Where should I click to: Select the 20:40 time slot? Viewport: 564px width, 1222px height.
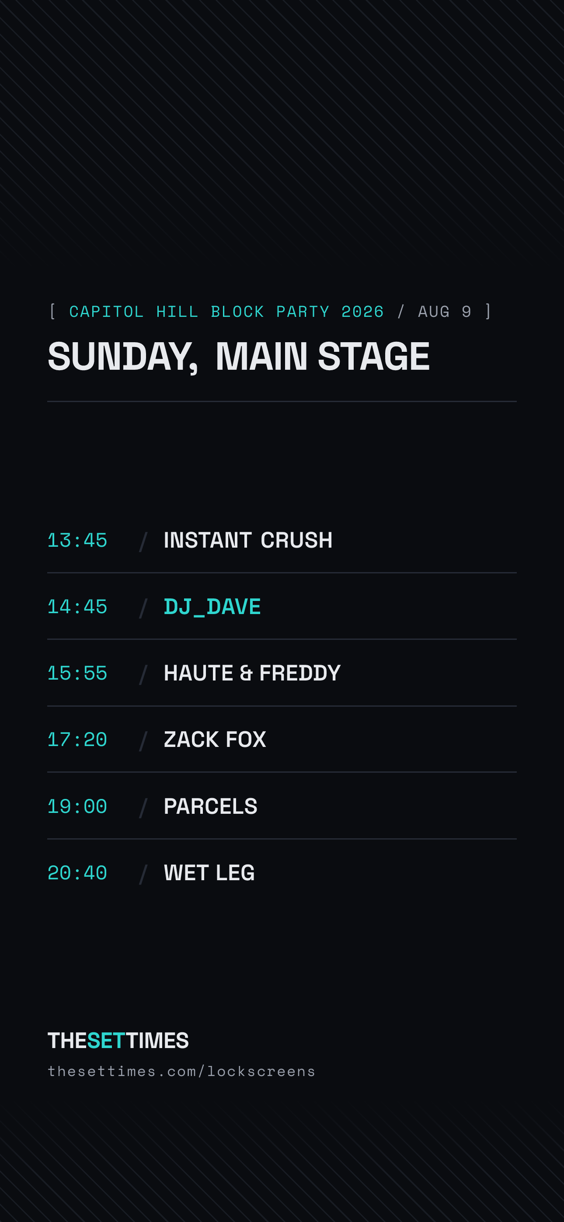click(x=77, y=873)
